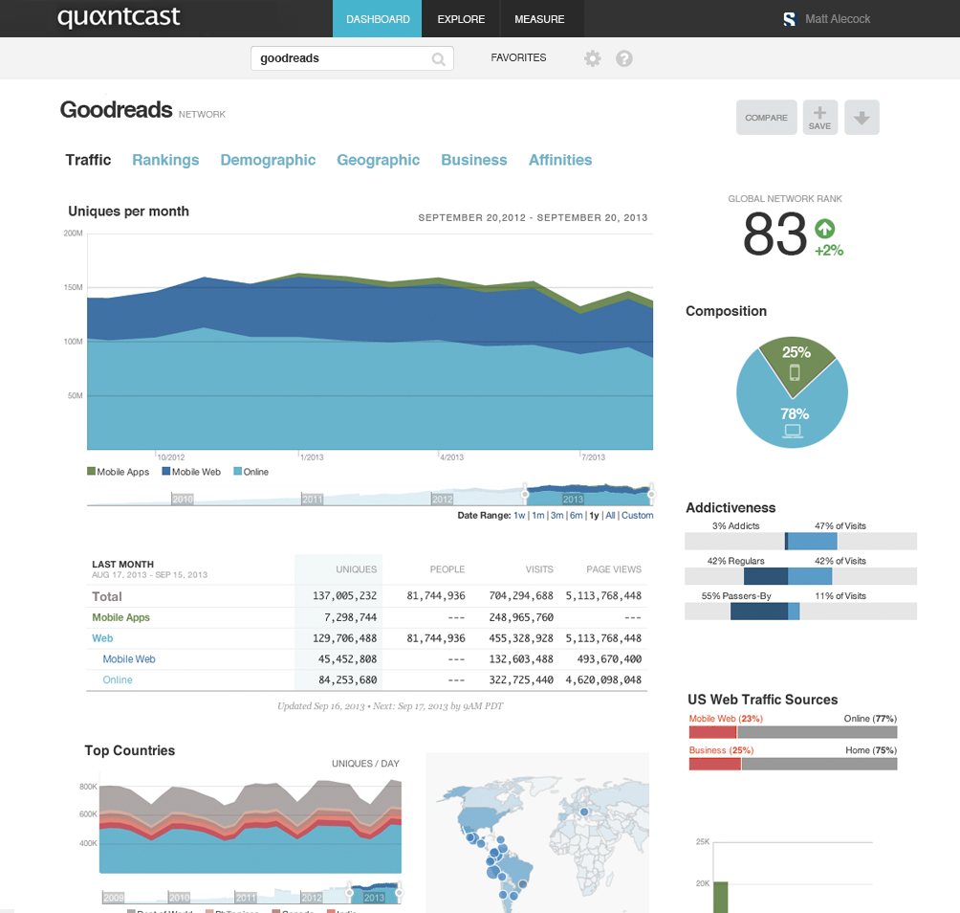Toggle the Mobile Apps legend swatch
Screen dimensions: 960x913
[x=91, y=471]
